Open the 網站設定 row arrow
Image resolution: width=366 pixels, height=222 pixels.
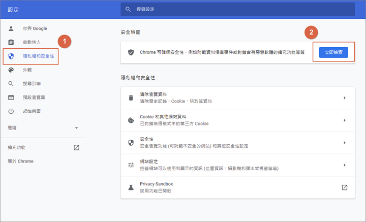pos(344,165)
